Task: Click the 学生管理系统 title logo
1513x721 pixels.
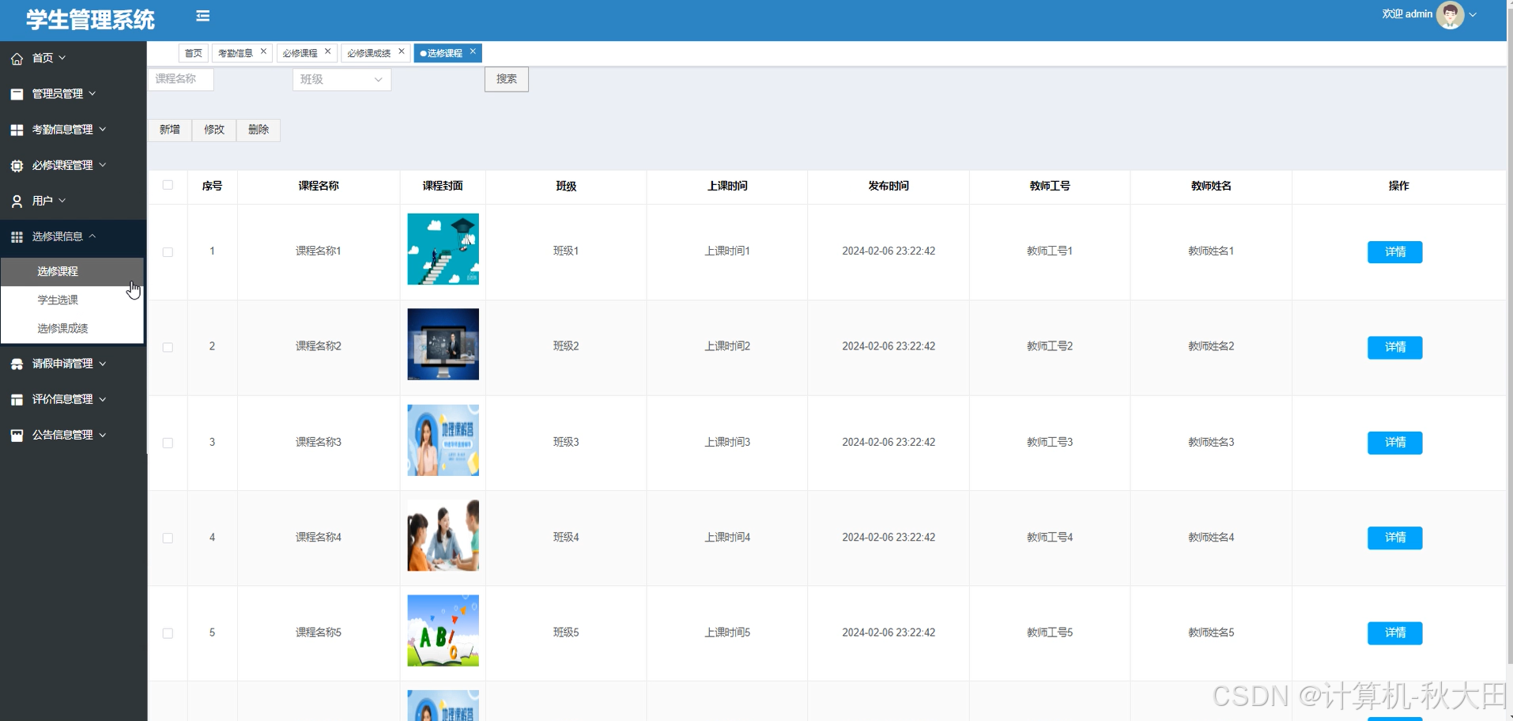Action: [90, 20]
